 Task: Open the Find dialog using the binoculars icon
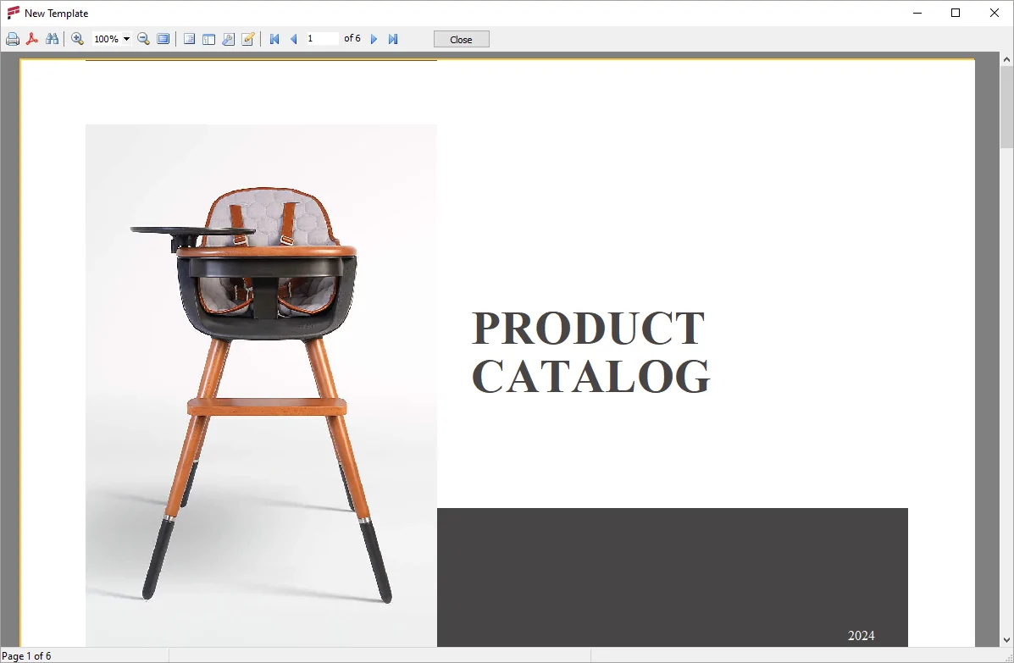[52, 38]
